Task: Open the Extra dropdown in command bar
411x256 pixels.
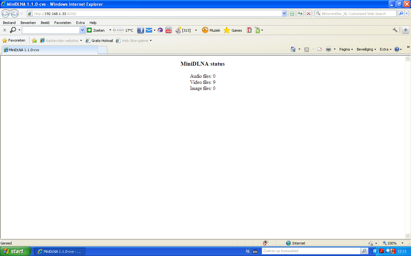Action: [386, 49]
